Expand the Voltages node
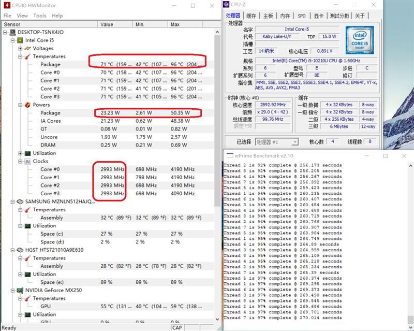 pyautogui.click(x=20, y=48)
